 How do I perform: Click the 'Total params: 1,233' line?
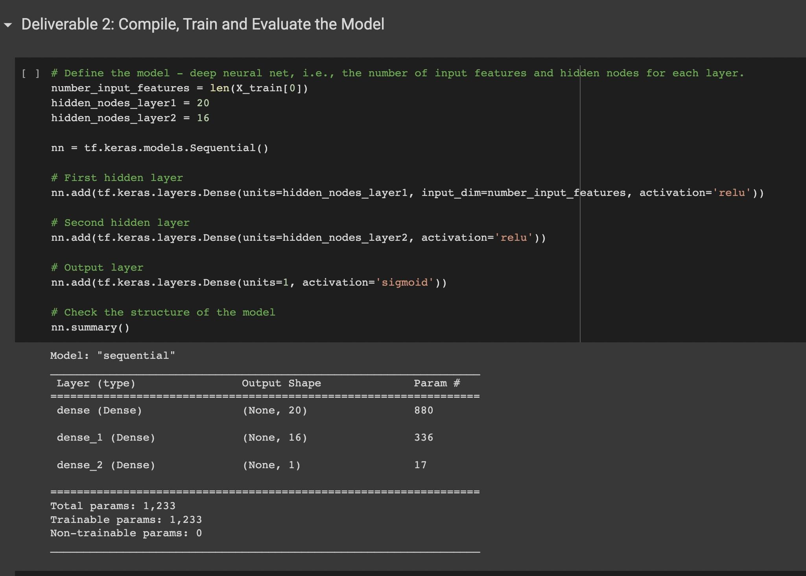click(x=113, y=506)
